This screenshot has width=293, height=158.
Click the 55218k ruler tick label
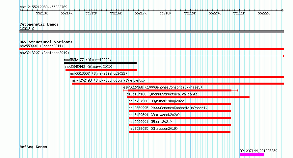165,13
